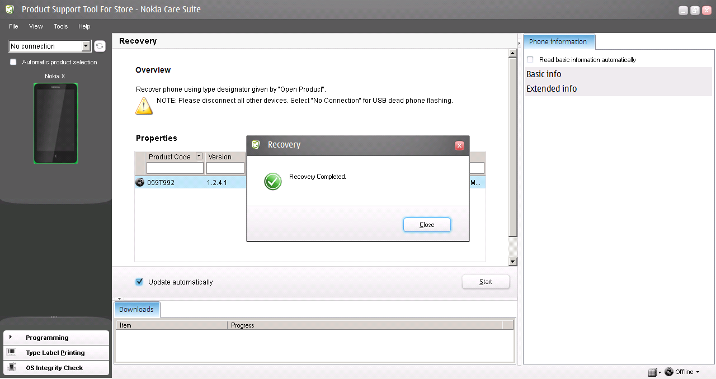This screenshot has height=379, width=716.
Task: Uncheck Update automatically
Action: point(139,282)
